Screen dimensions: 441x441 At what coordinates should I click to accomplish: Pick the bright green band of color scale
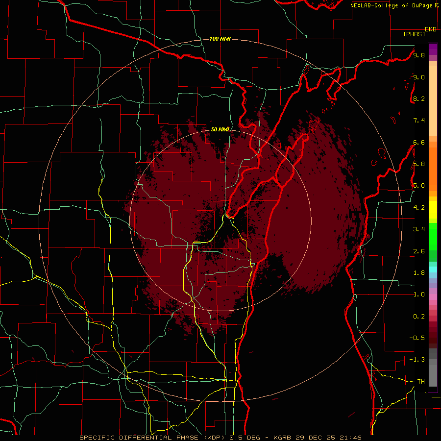coord(433,237)
